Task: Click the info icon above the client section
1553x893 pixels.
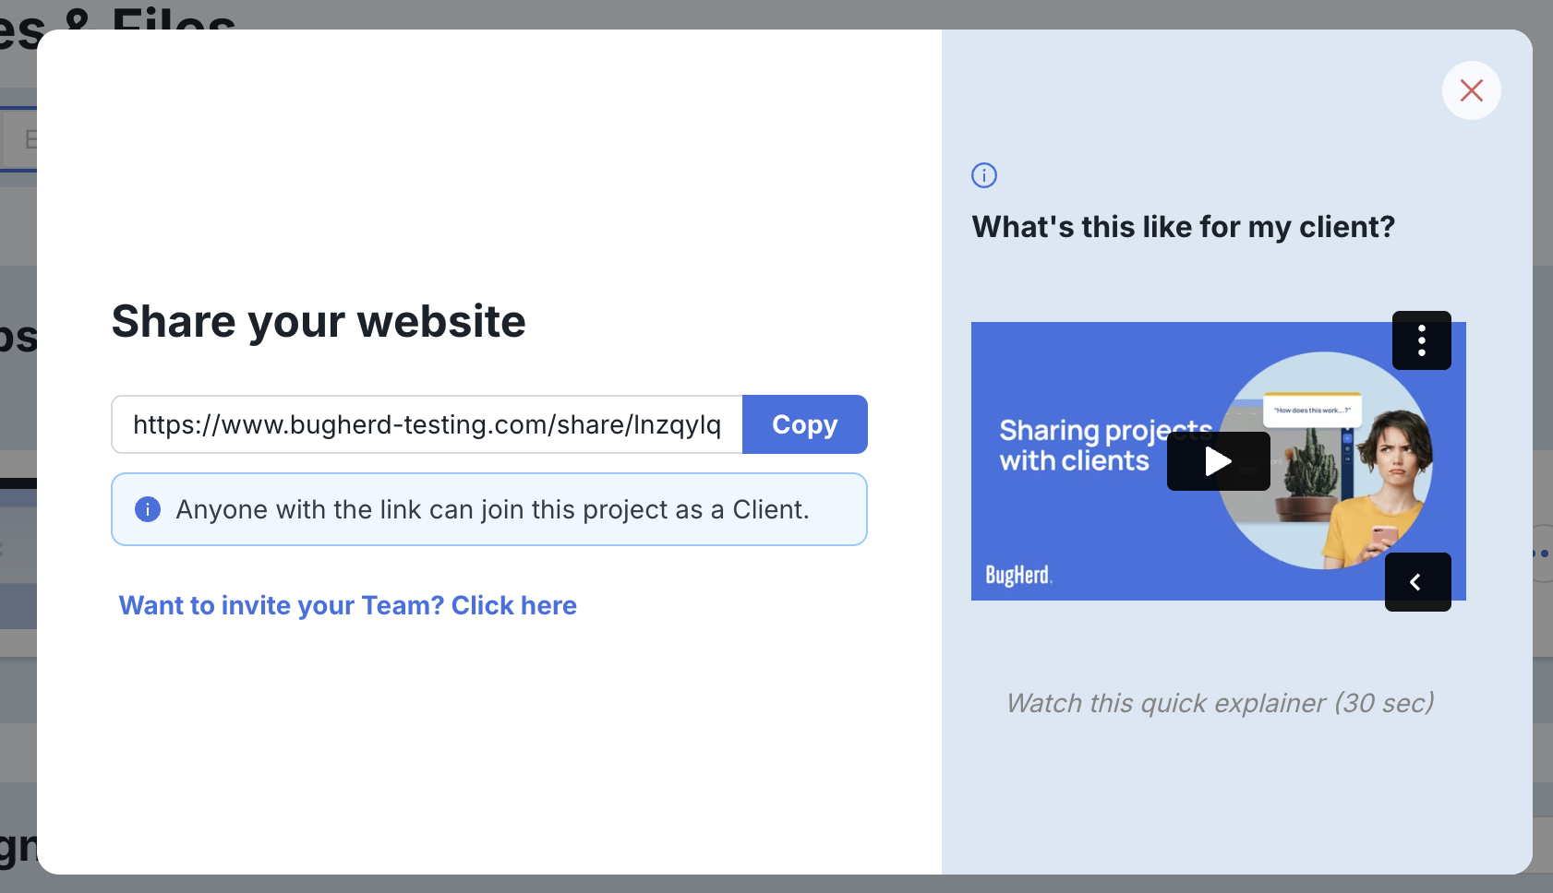Action: (984, 175)
